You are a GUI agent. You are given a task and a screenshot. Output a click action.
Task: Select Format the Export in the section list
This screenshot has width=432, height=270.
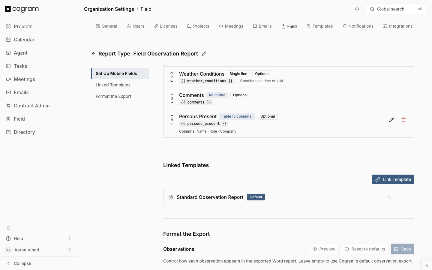(120, 96)
